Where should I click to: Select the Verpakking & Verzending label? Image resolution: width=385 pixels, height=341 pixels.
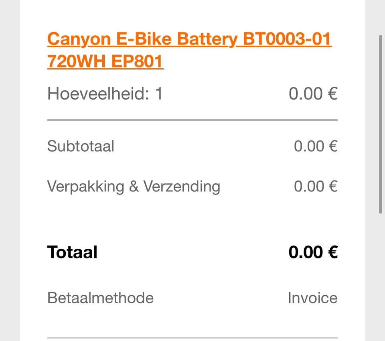[x=134, y=187]
